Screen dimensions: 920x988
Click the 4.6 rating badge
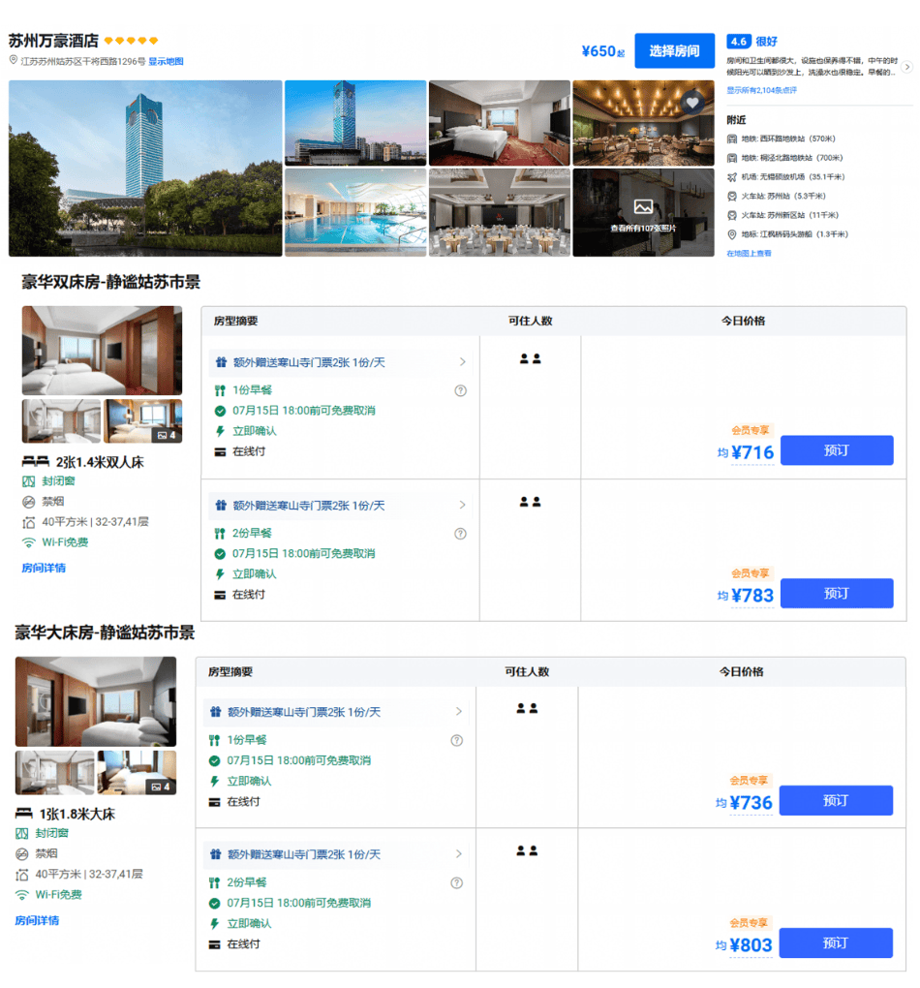739,42
